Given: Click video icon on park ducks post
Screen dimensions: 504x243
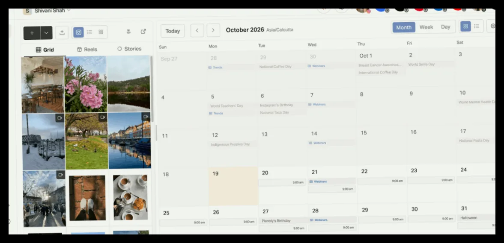Looking at the screenshot, I should pos(102,117).
